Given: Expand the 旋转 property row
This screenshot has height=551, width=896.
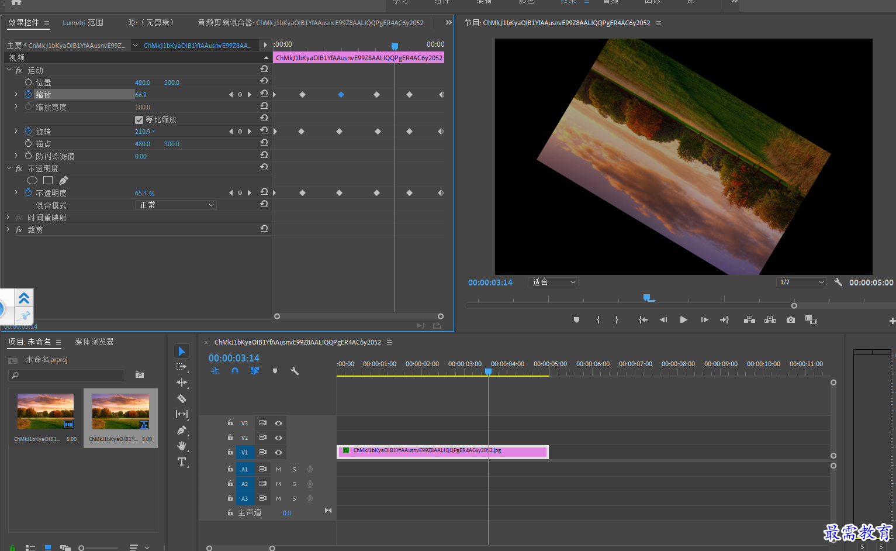Looking at the screenshot, I should (16, 131).
